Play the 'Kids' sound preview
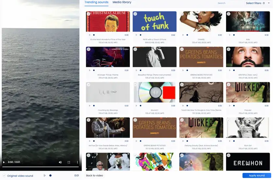Image resolution: width=273 pixels, height=180 pixels. (x=230, y=35)
